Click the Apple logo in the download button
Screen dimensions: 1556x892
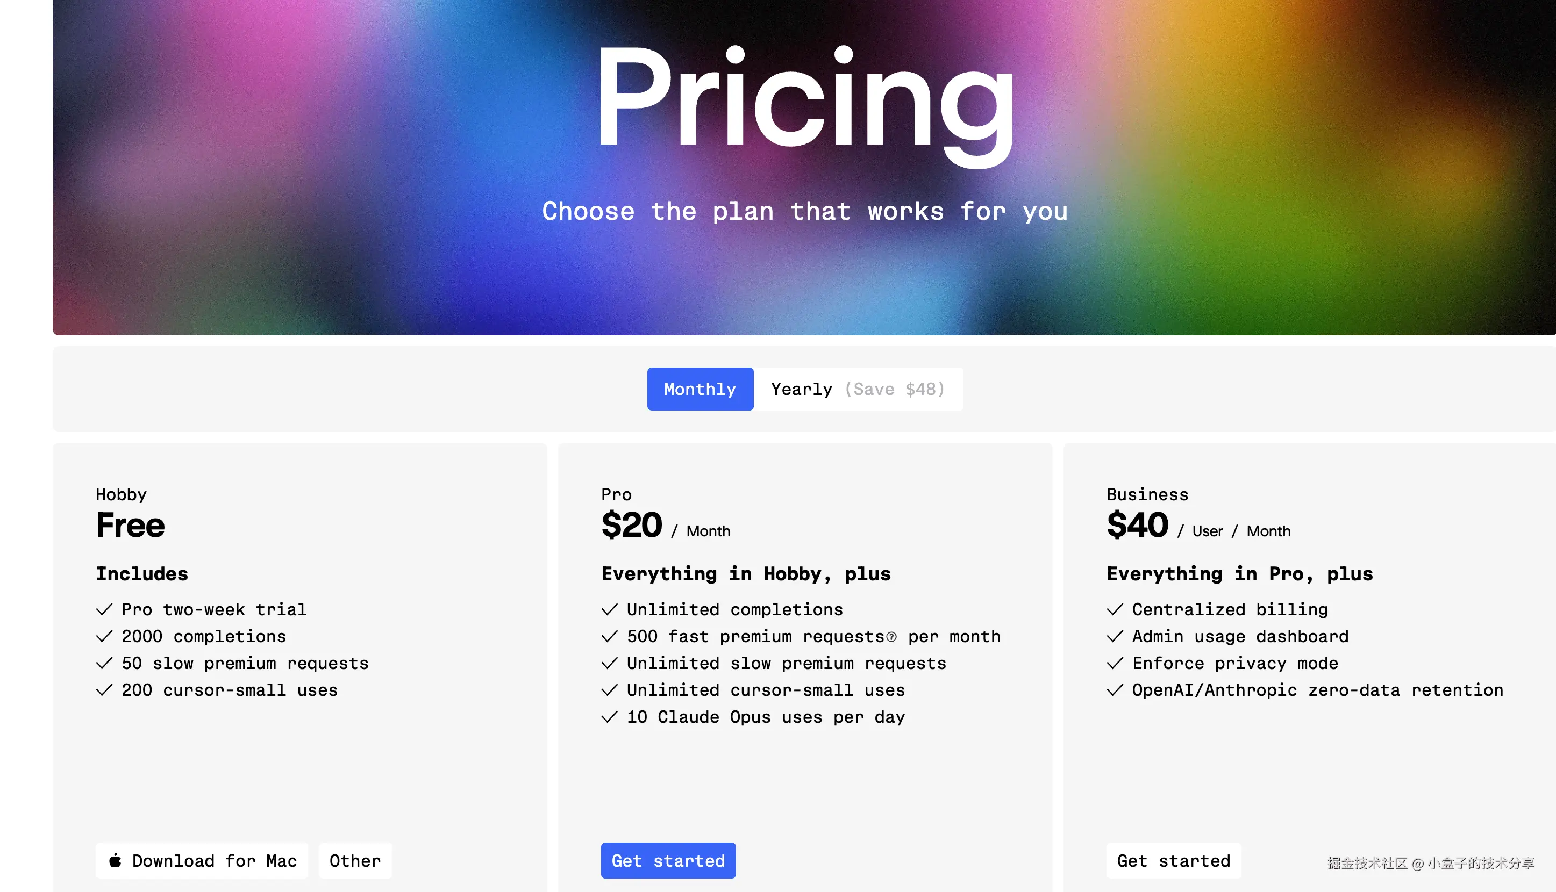[115, 860]
